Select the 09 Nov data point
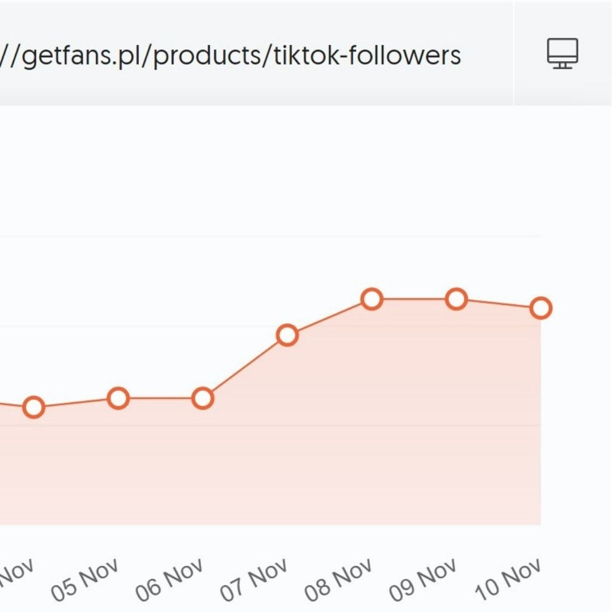 pos(456,299)
